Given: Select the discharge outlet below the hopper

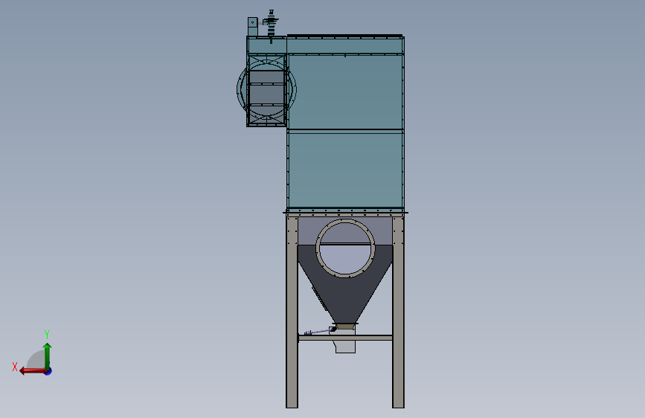Looking at the screenshot, I should click(x=345, y=347).
